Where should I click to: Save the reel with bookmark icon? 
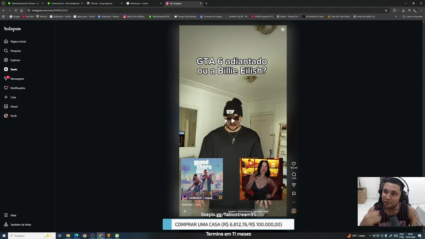click(294, 194)
